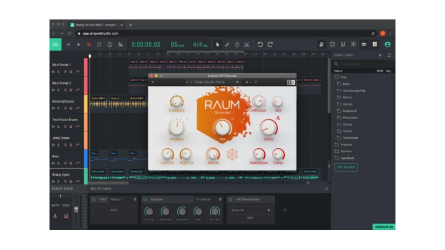Click EDIT on the VOLT device

click(x=114, y=211)
